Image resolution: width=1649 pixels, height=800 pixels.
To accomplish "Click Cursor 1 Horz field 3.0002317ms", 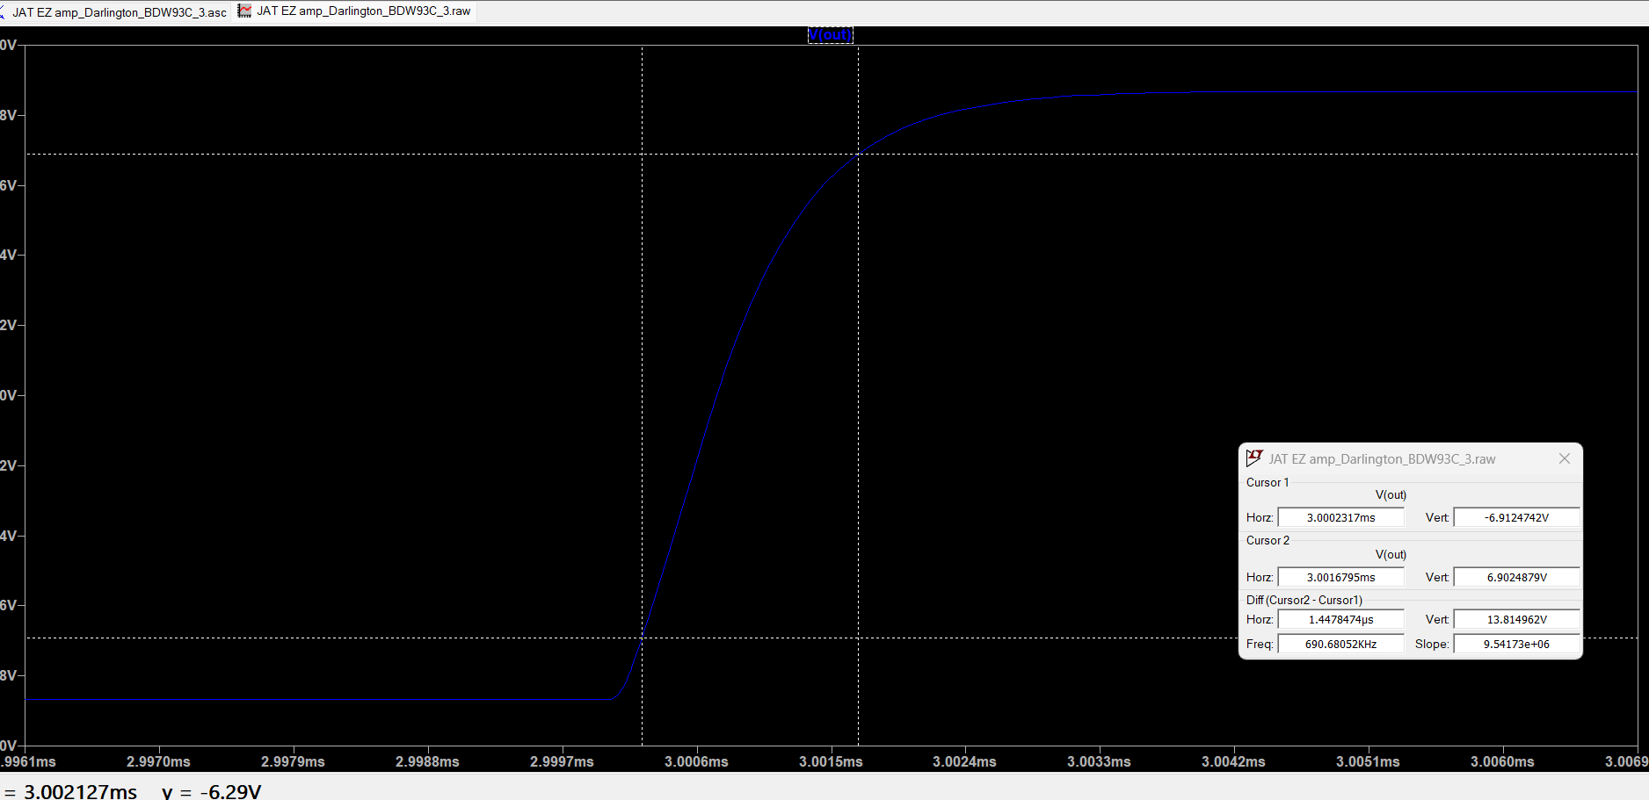I will pyautogui.click(x=1340, y=517).
